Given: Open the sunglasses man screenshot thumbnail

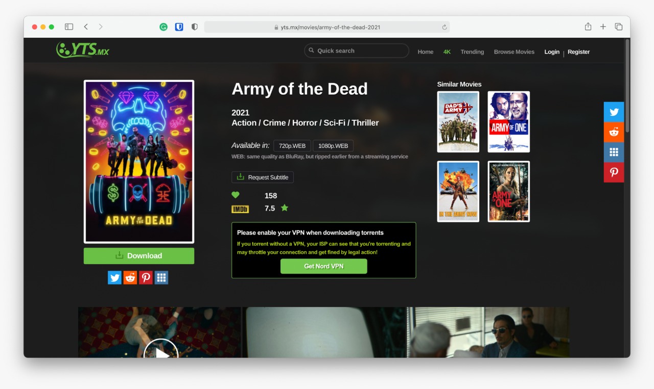Looking at the screenshot, I should tap(488, 332).
